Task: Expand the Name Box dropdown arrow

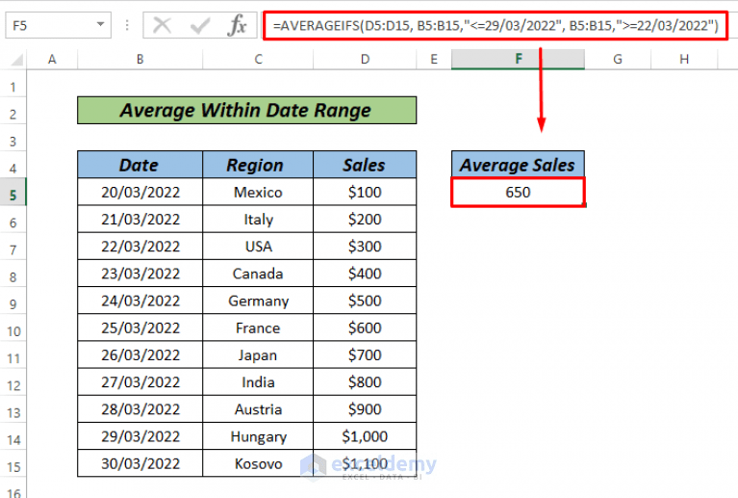Action: pos(100,24)
